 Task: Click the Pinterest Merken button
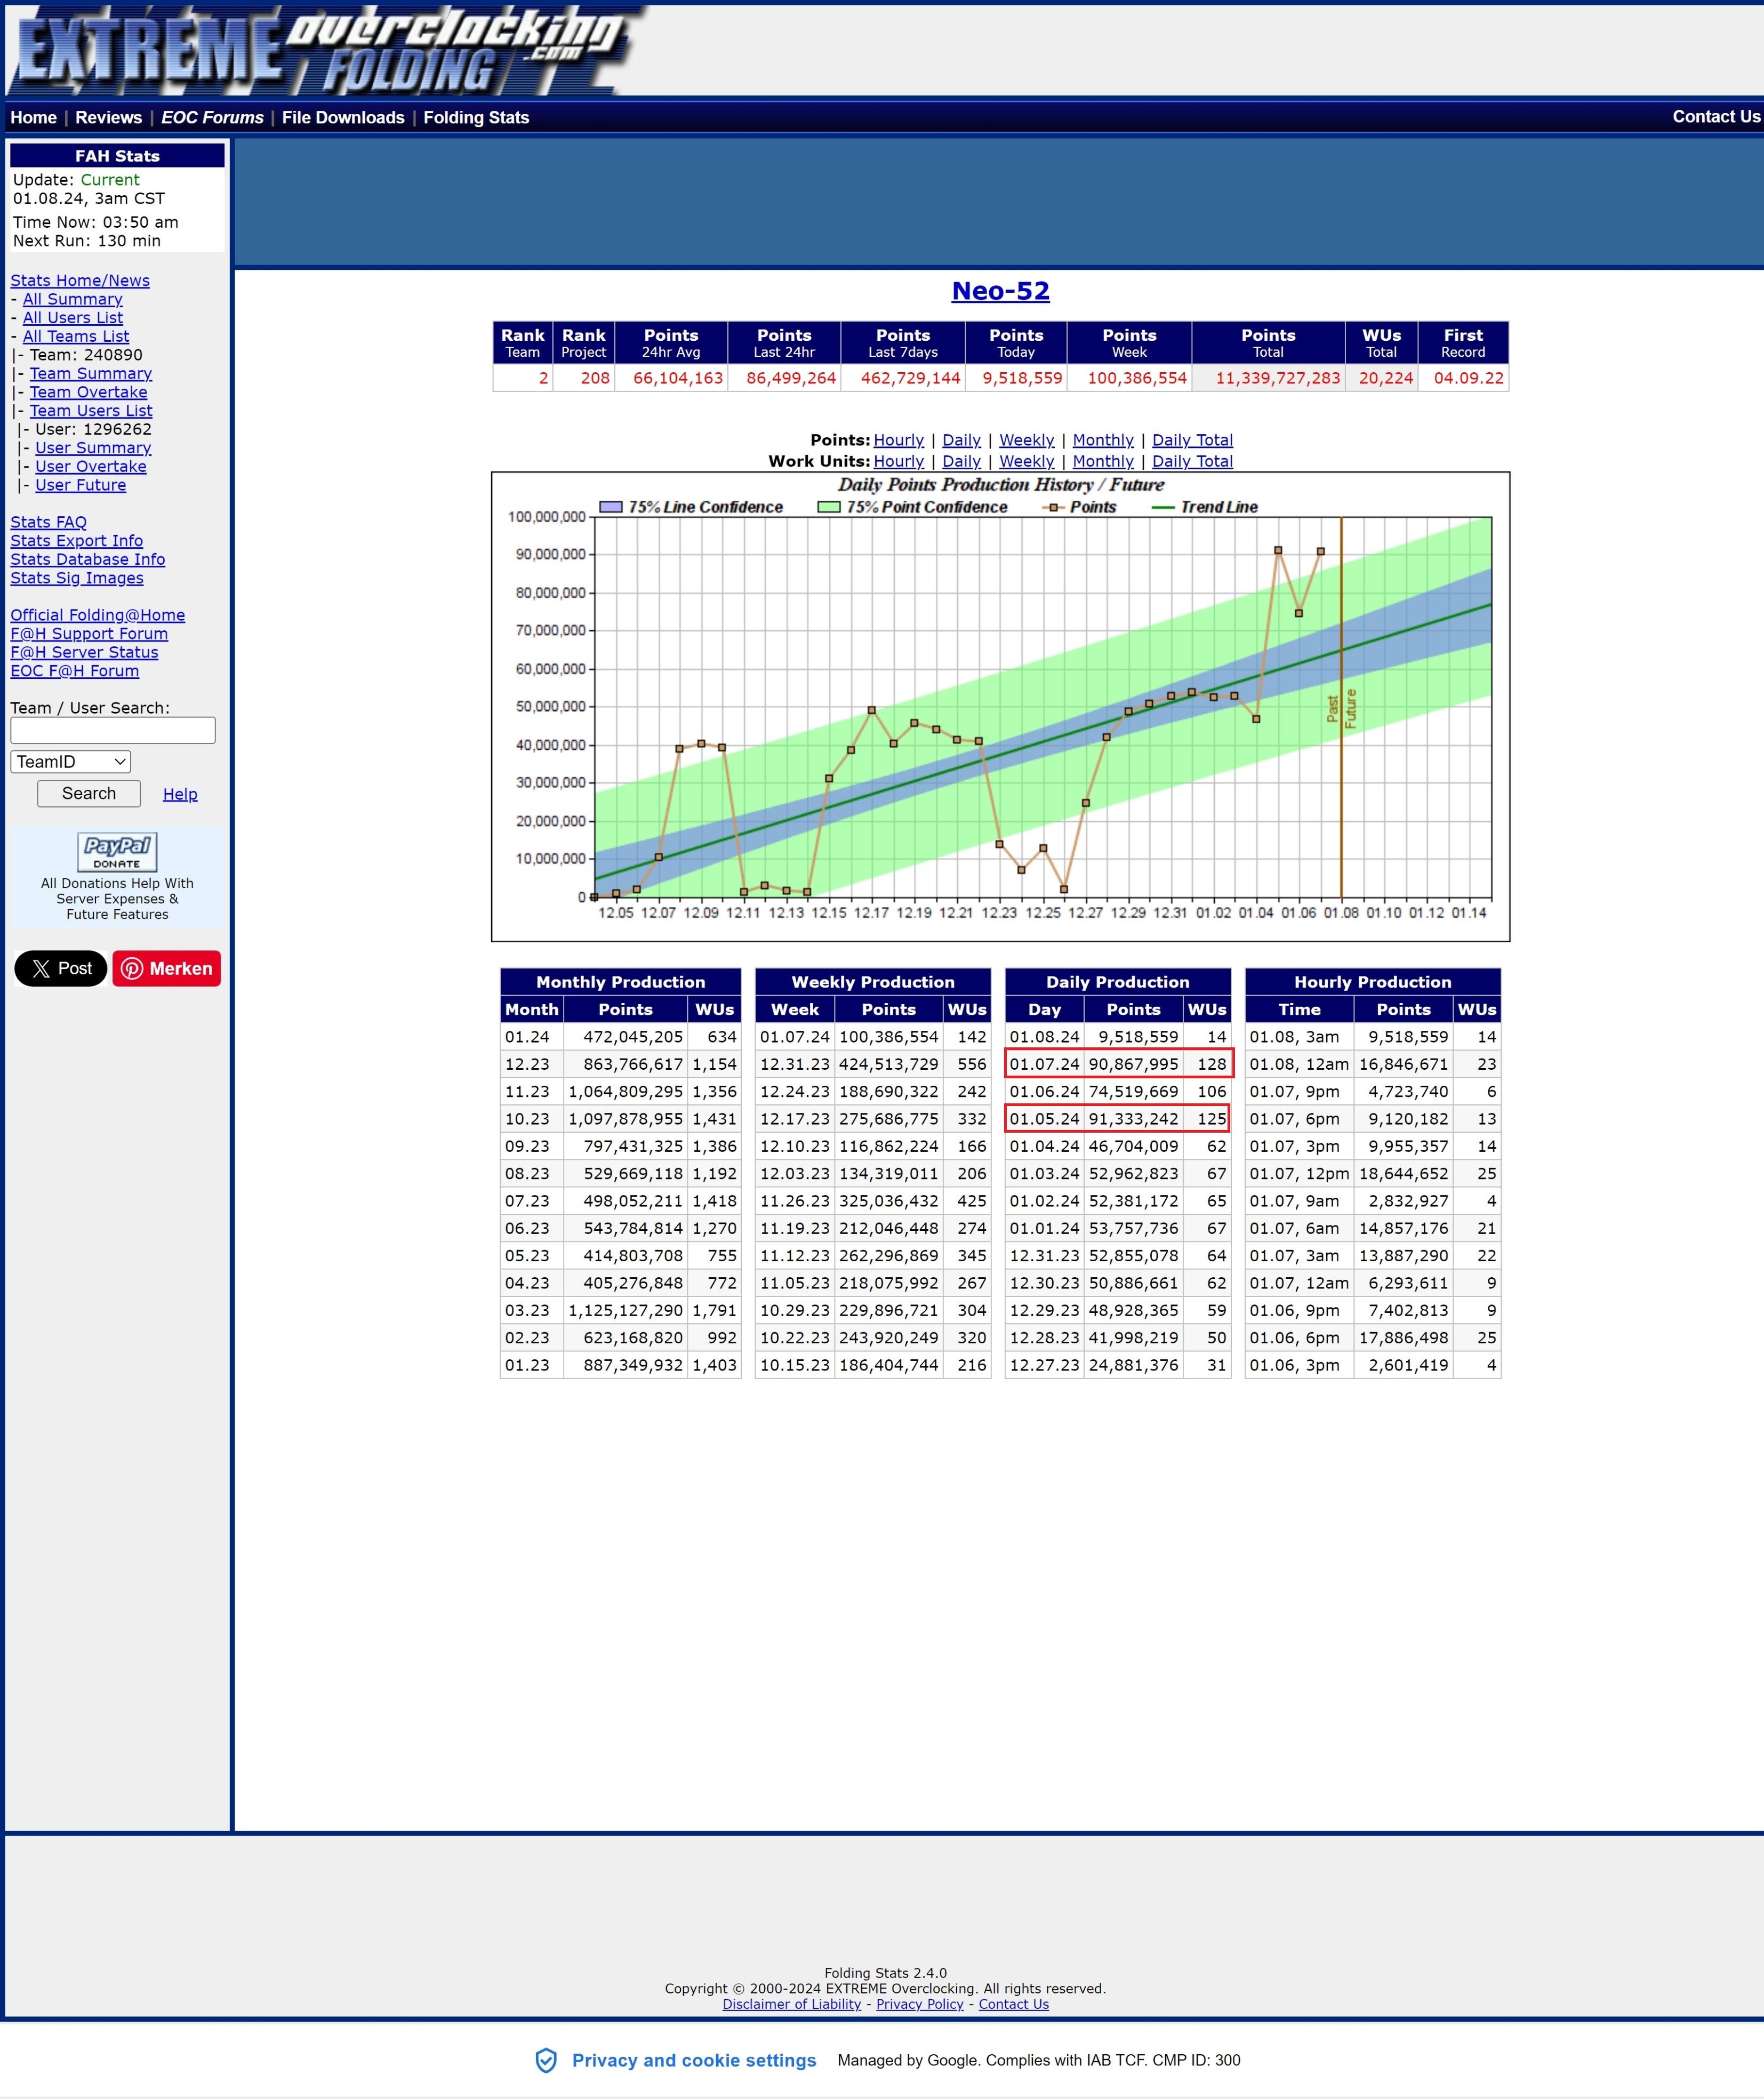(x=167, y=968)
